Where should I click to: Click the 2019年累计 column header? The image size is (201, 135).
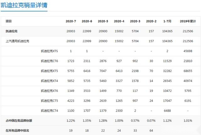(x=188, y=21)
